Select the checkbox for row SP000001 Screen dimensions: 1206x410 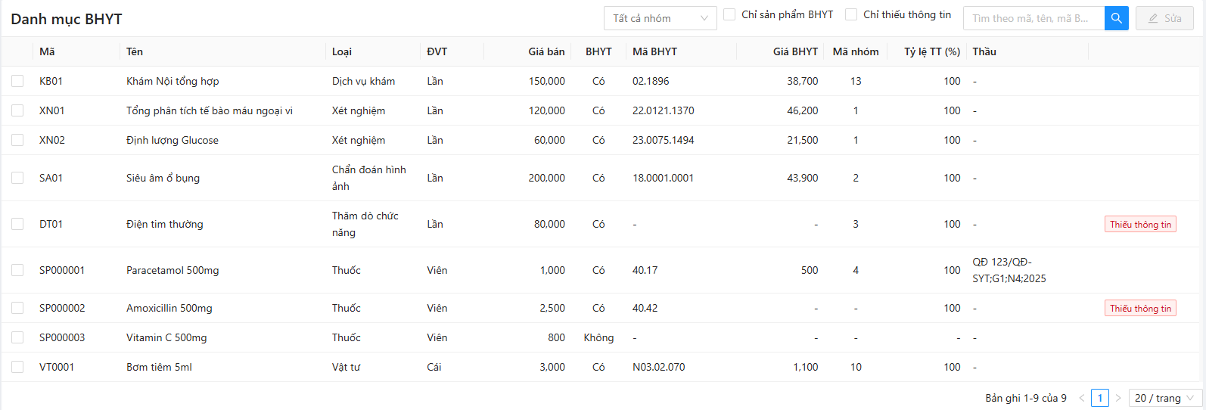click(17, 270)
